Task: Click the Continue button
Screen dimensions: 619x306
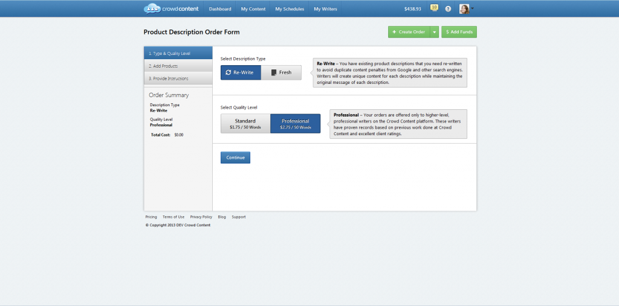Action: pos(235,158)
